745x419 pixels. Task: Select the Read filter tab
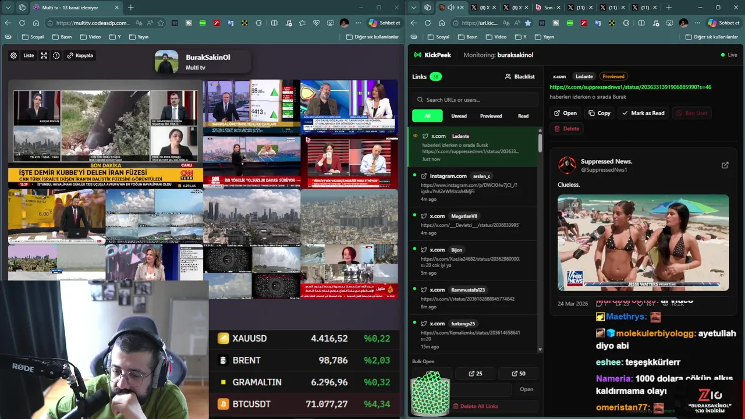(x=523, y=116)
